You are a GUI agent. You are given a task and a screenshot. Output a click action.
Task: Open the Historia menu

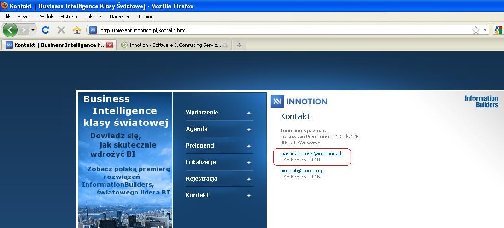(x=69, y=17)
